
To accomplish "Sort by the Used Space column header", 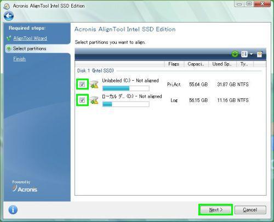I will pos(222,64).
